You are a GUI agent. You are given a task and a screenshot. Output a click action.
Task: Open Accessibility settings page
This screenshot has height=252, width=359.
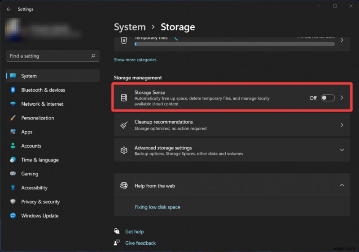pos(53,188)
